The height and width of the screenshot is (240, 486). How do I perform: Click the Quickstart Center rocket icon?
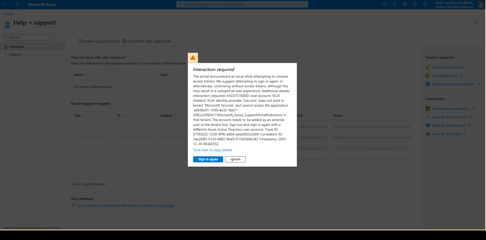(428, 67)
